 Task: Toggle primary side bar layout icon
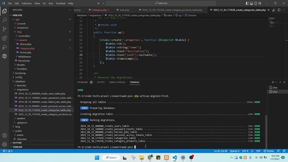pyautogui.click(x=247, y=3)
